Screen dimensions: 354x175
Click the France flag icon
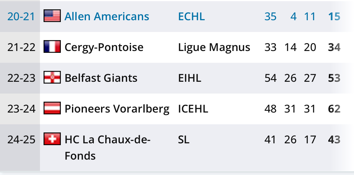click(52, 47)
